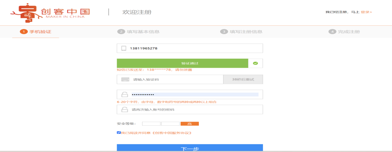Click the 6-20个字符 password hint text
This screenshot has height=152, width=392.
[x=166, y=102]
